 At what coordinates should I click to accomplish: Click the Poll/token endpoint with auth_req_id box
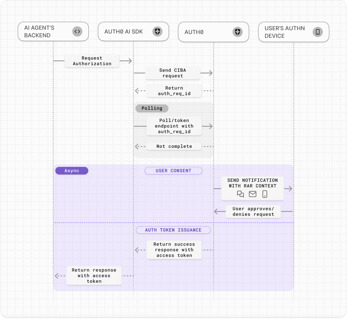tap(174, 126)
